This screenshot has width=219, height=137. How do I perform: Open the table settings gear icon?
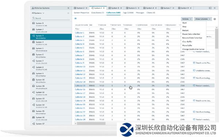point(215,19)
